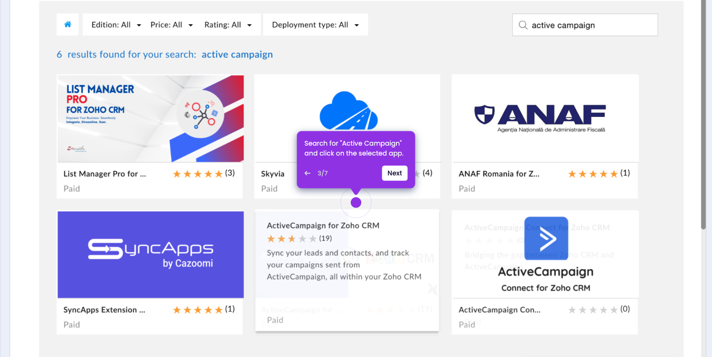Click the ANAF Romania star rating
The image size is (712, 357).
(x=593, y=174)
